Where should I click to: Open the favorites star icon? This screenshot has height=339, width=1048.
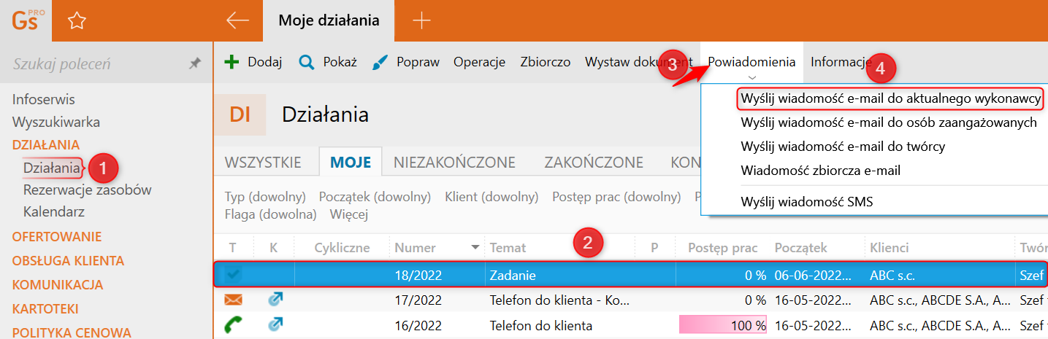click(x=77, y=21)
